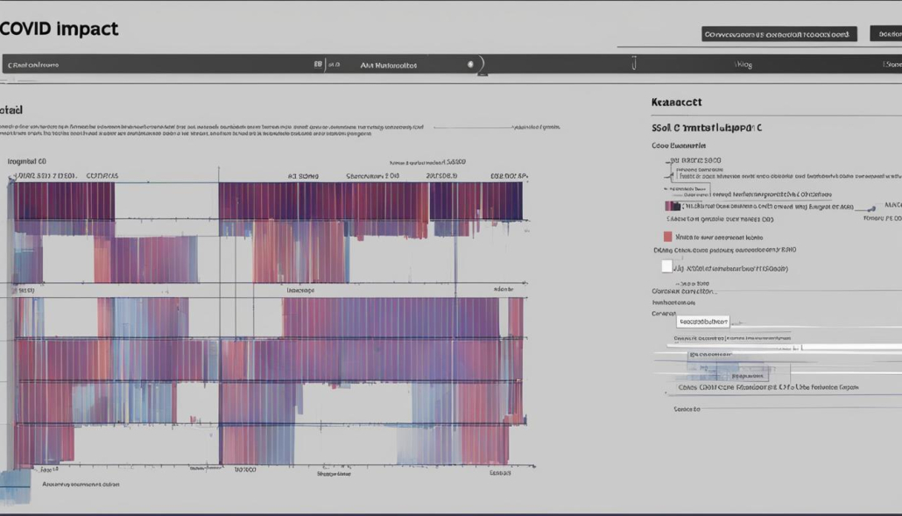Select the Stone tab in the dark toolbar

892,65
